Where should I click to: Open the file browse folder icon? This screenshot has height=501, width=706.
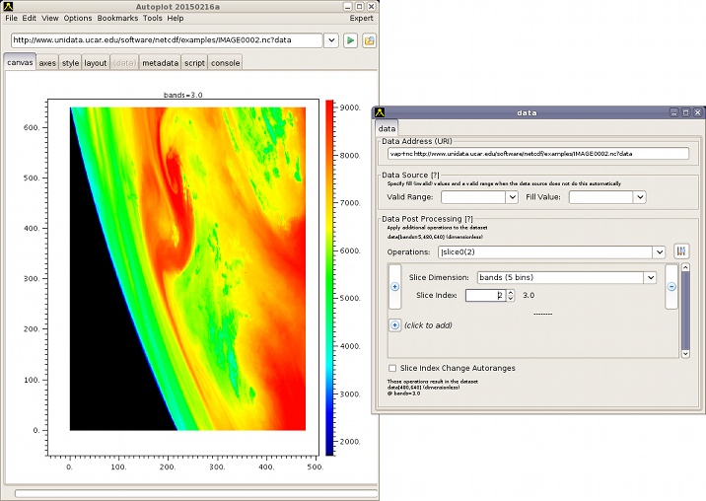(369, 40)
